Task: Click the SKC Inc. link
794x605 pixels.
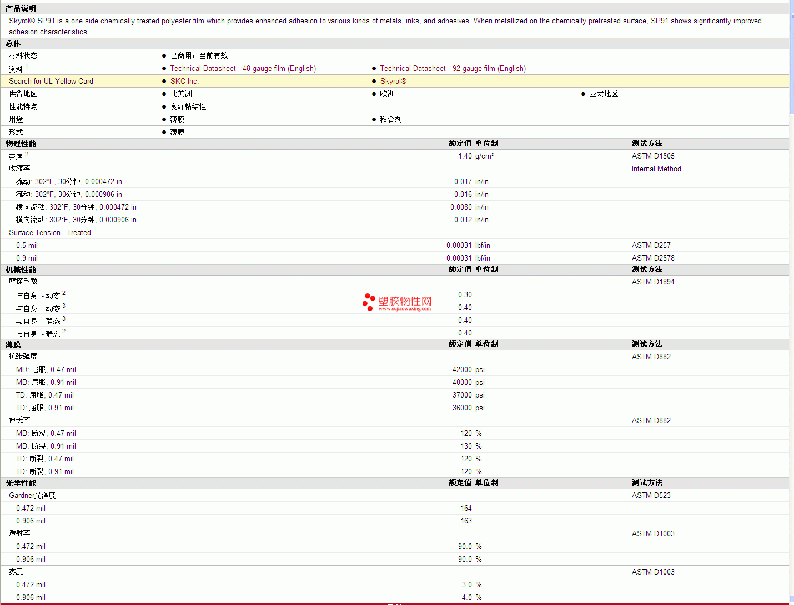Action: point(184,82)
